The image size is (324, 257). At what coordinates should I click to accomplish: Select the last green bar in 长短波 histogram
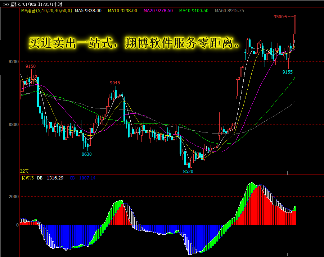(x=295, y=209)
